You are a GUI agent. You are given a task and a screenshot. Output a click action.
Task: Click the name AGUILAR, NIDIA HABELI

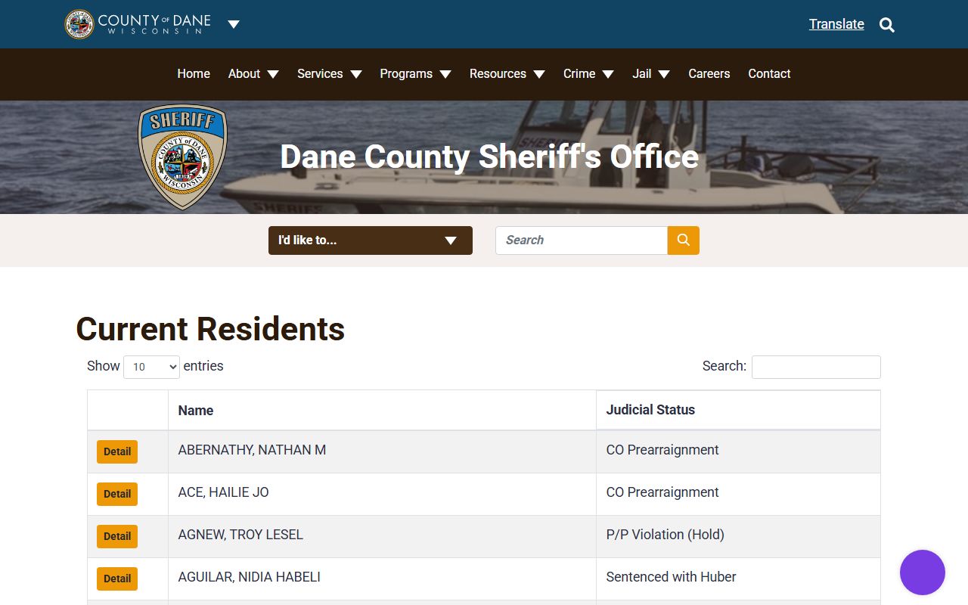[x=249, y=577]
